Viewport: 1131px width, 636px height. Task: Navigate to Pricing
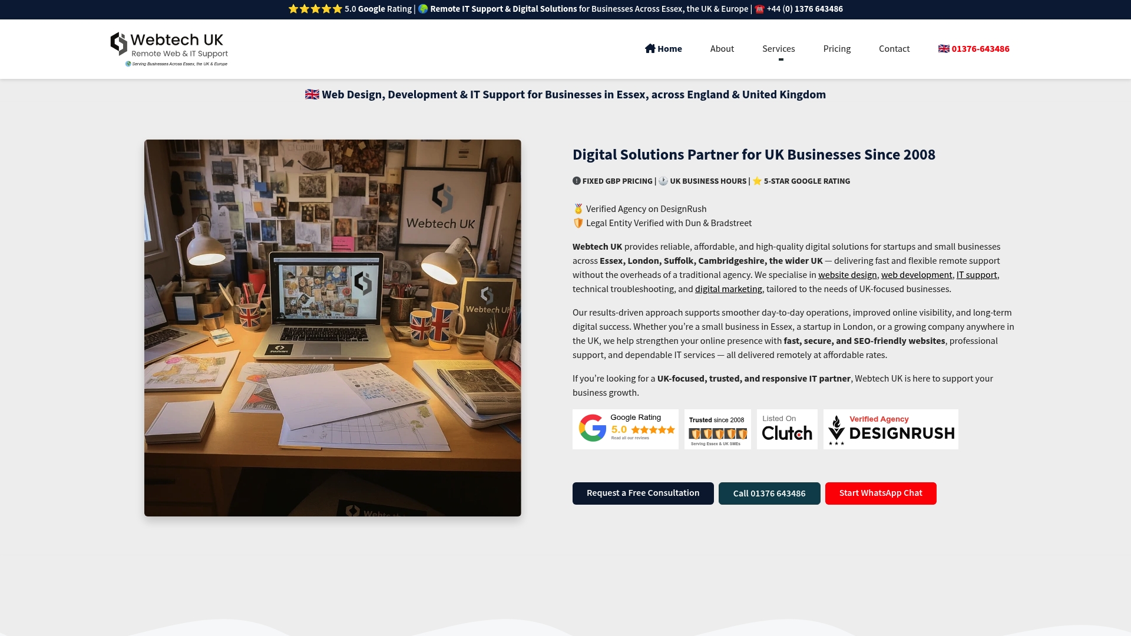click(x=837, y=49)
